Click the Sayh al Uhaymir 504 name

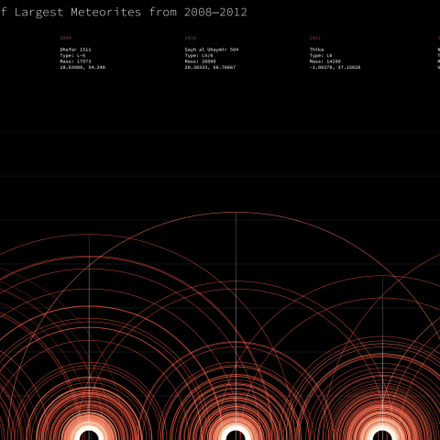[212, 49]
